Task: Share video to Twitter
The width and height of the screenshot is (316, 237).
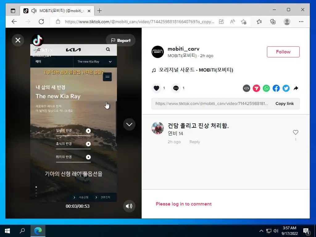Action: coord(286,88)
